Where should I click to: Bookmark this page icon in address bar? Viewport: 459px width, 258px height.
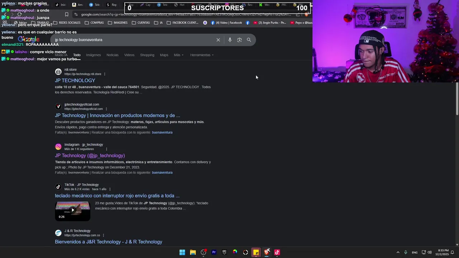tap(67, 14)
